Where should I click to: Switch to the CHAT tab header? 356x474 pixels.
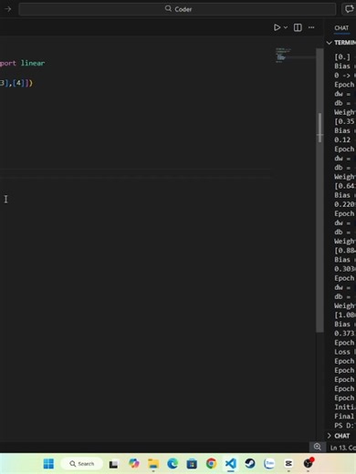point(341,28)
